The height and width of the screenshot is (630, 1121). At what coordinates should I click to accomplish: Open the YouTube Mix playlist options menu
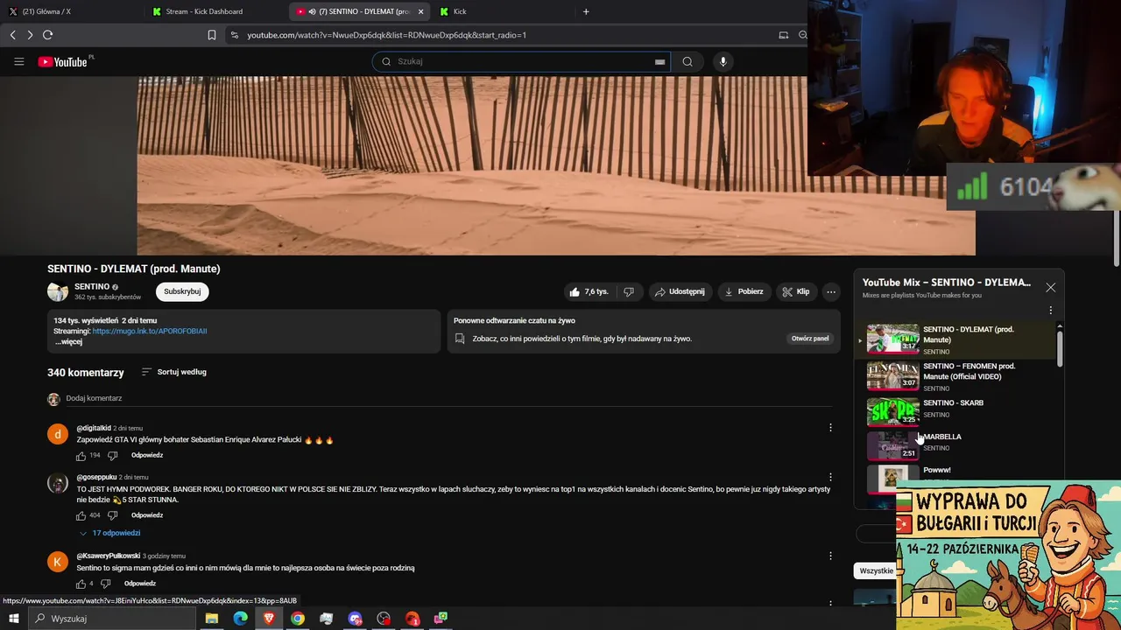click(1051, 310)
